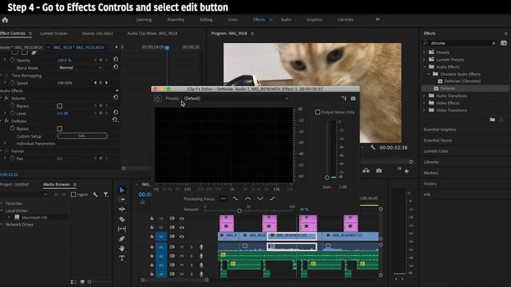Expand the Video Transitions folder
Viewport: 511px width, 287px height.
click(424, 110)
